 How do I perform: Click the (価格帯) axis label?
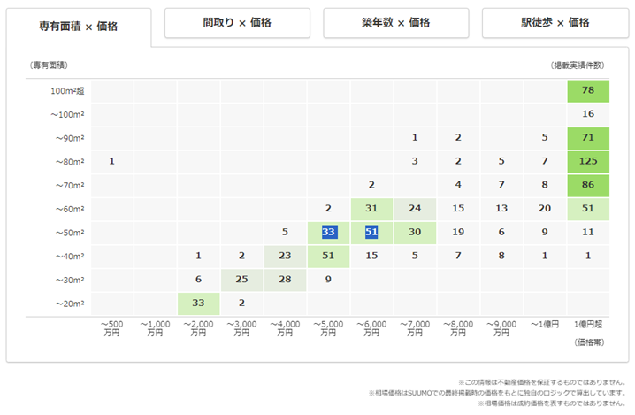589,342
